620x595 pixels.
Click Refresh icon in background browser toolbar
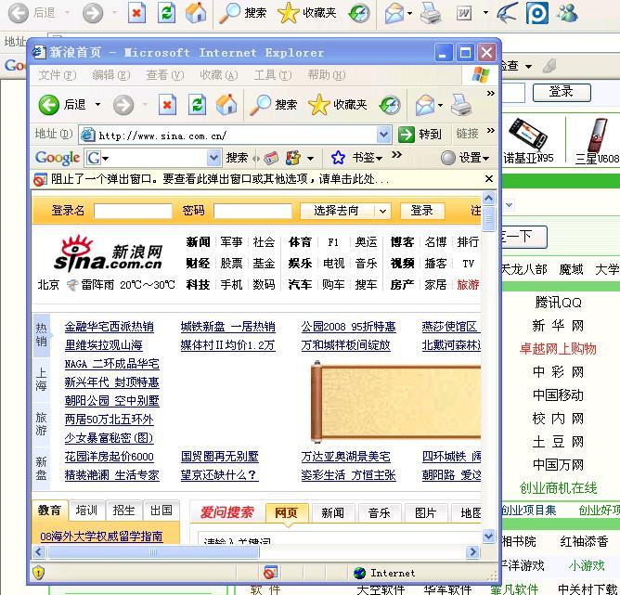pos(166,13)
